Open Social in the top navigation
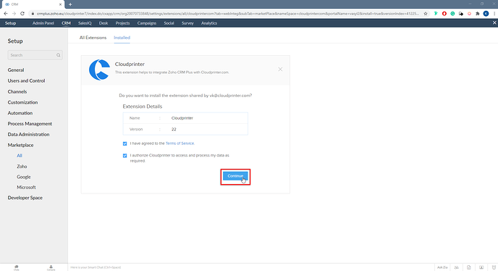This screenshot has width=498, height=271. (169, 23)
